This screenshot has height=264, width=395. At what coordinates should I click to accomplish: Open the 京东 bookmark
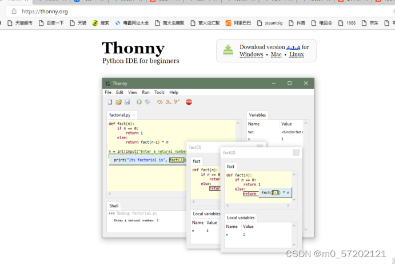tap(370, 23)
